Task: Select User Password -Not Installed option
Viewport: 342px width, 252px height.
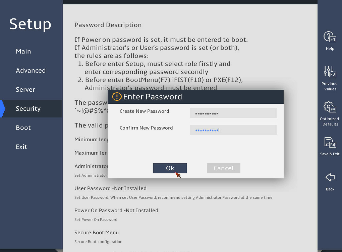Action: tap(110, 188)
